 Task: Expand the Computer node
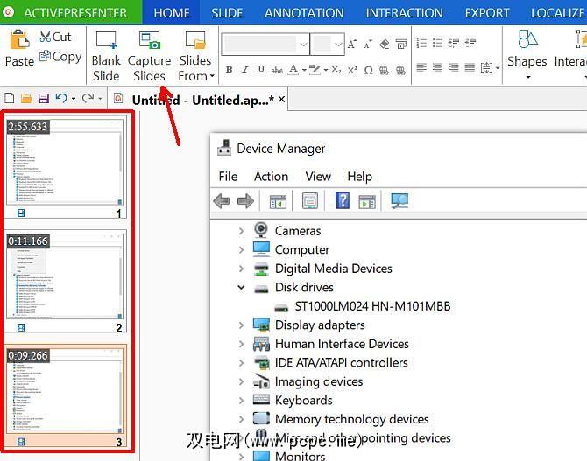coord(242,250)
